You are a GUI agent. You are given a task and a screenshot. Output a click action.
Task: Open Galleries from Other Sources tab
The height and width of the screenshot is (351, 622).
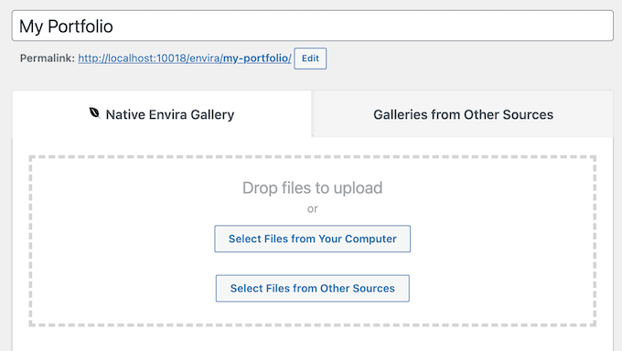tap(464, 114)
